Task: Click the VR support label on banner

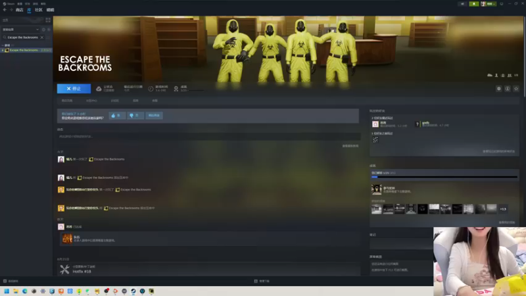Action: tap(516, 75)
